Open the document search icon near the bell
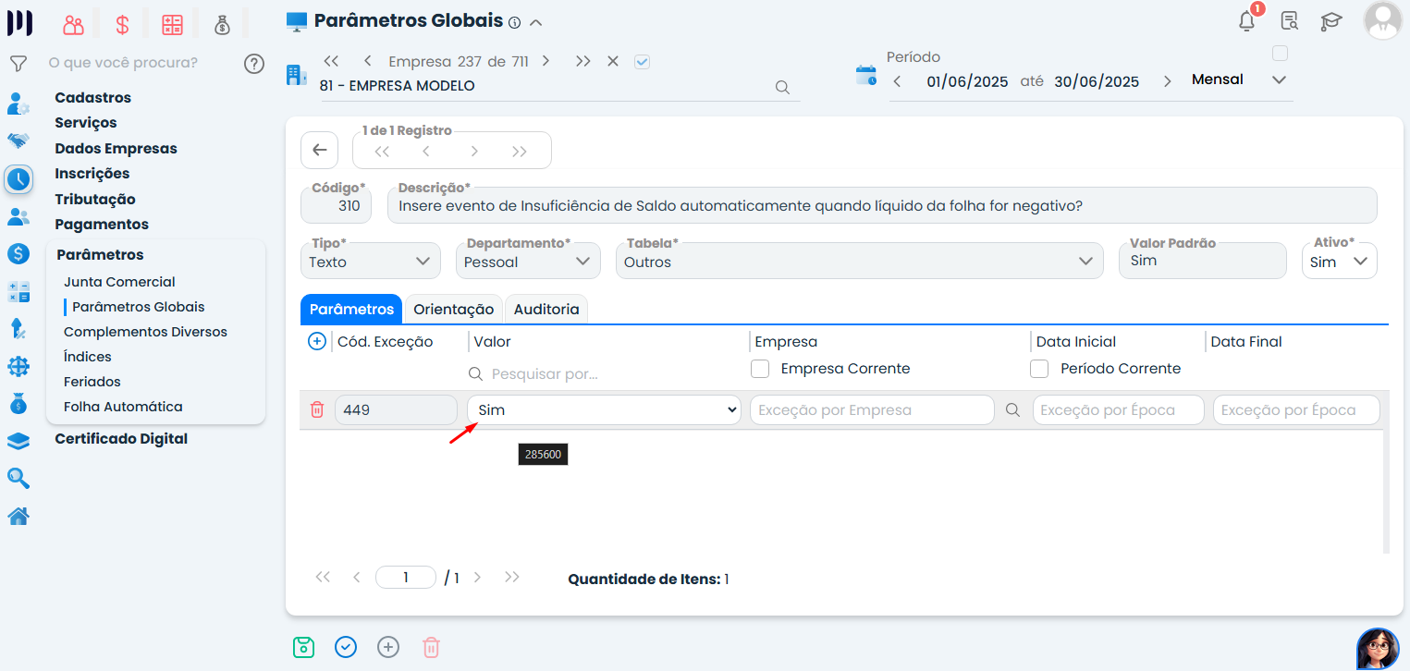This screenshot has height=671, width=1410. [1290, 21]
